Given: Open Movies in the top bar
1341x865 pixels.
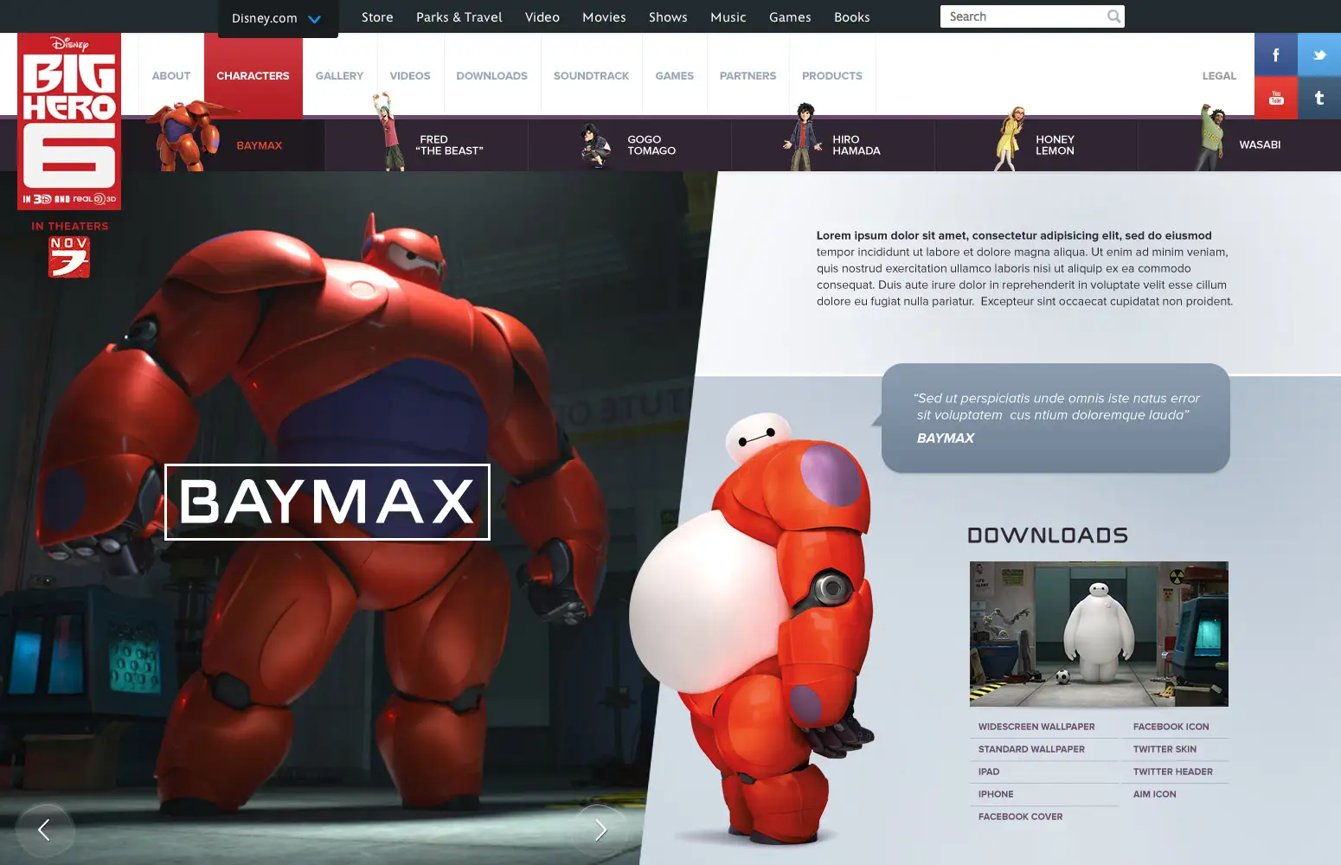Looking at the screenshot, I should click(604, 17).
